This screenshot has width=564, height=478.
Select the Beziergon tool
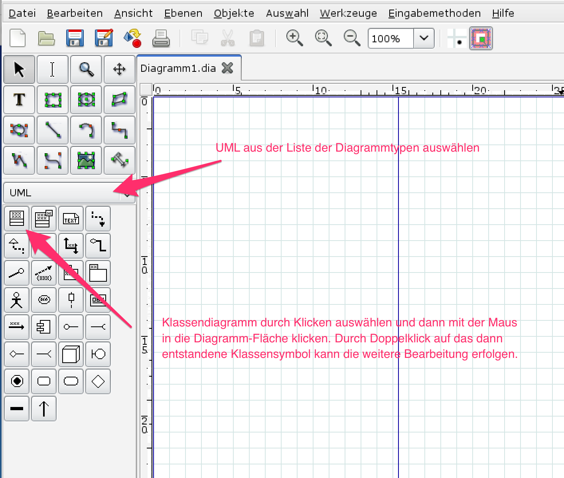pyautogui.click(x=20, y=130)
